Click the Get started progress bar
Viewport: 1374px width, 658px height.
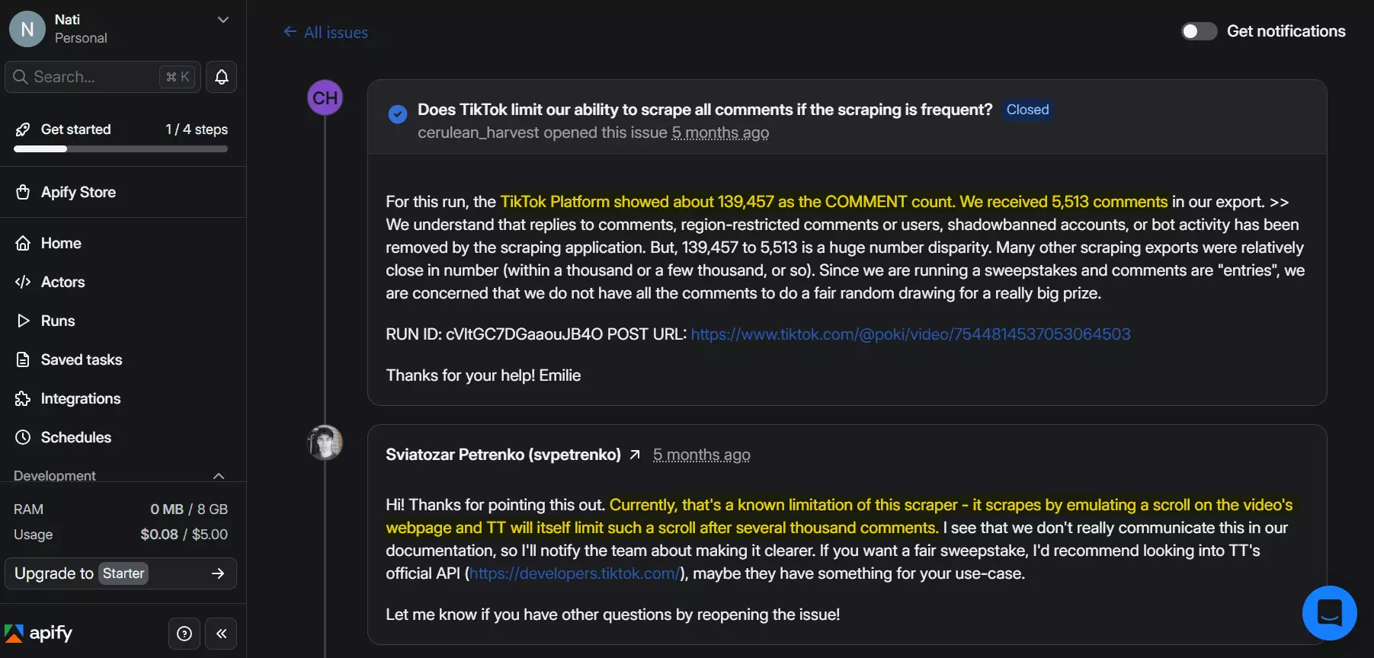point(120,149)
